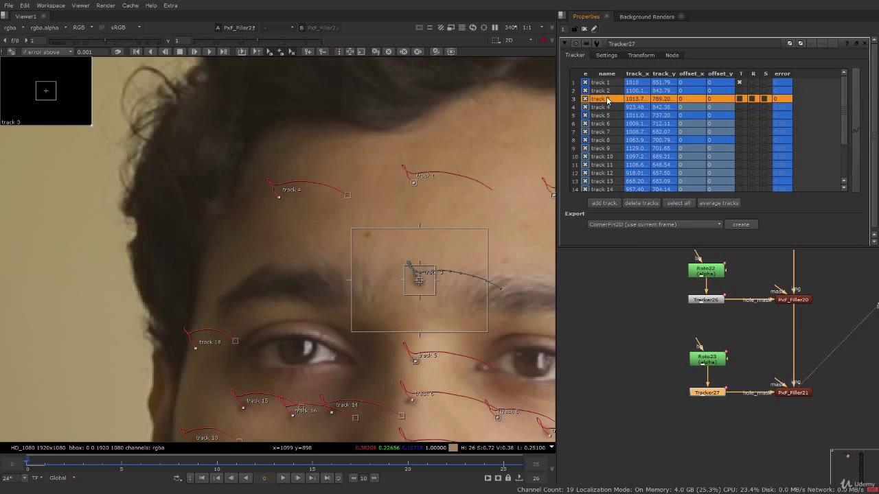
Task: Click the pause viewer icon in viewer toolbar
Action: pyautogui.click(x=494, y=27)
